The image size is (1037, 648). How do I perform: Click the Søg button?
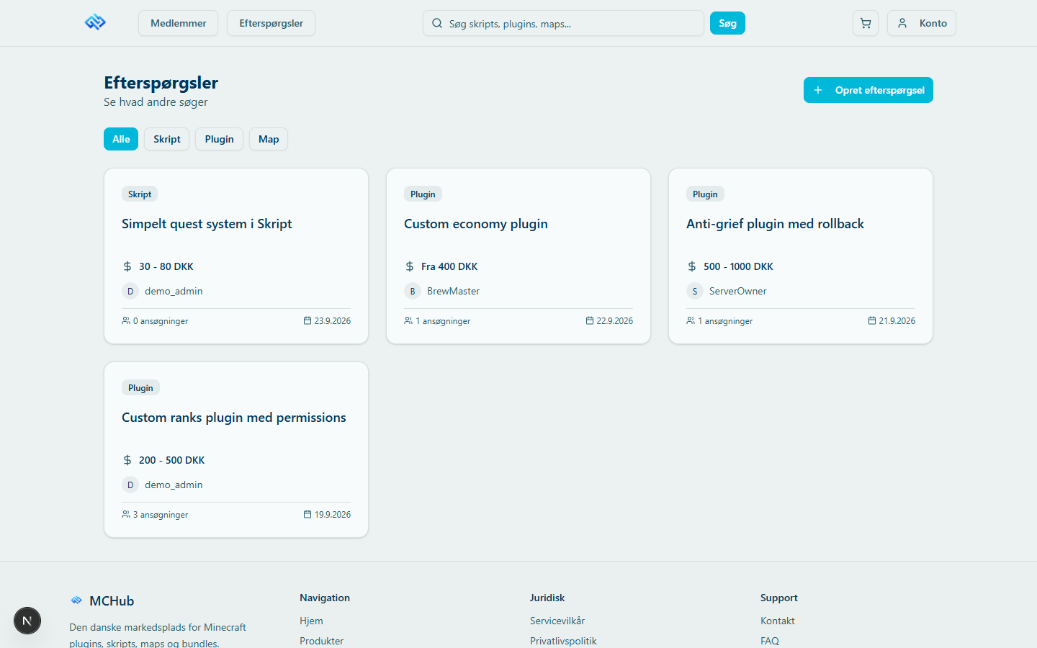pyautogui.click(x=727, y=23)
